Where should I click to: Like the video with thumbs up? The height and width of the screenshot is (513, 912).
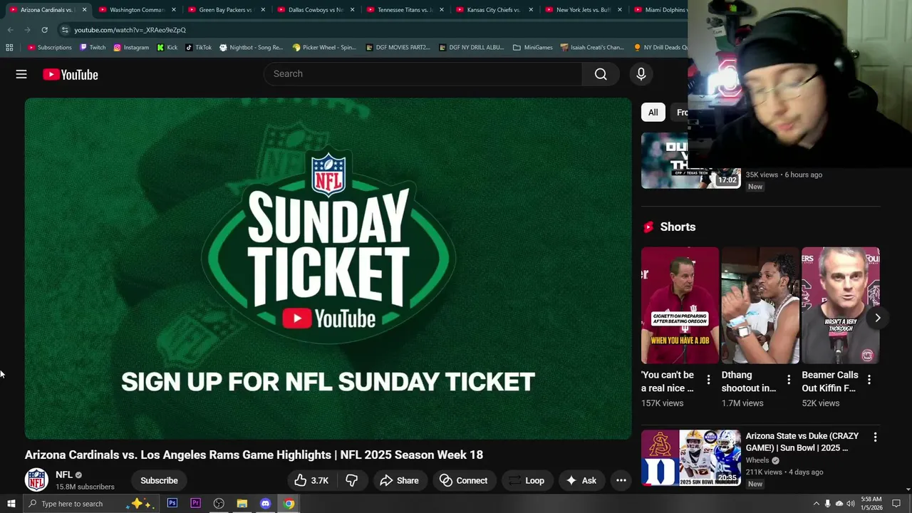tap(311, 480)
